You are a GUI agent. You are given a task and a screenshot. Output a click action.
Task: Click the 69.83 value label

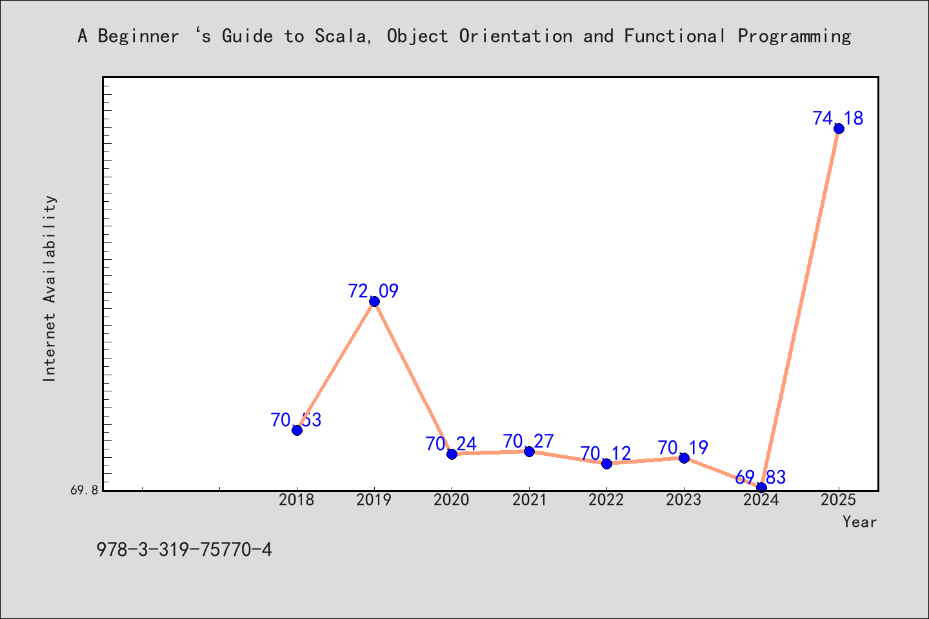point(761,478)
